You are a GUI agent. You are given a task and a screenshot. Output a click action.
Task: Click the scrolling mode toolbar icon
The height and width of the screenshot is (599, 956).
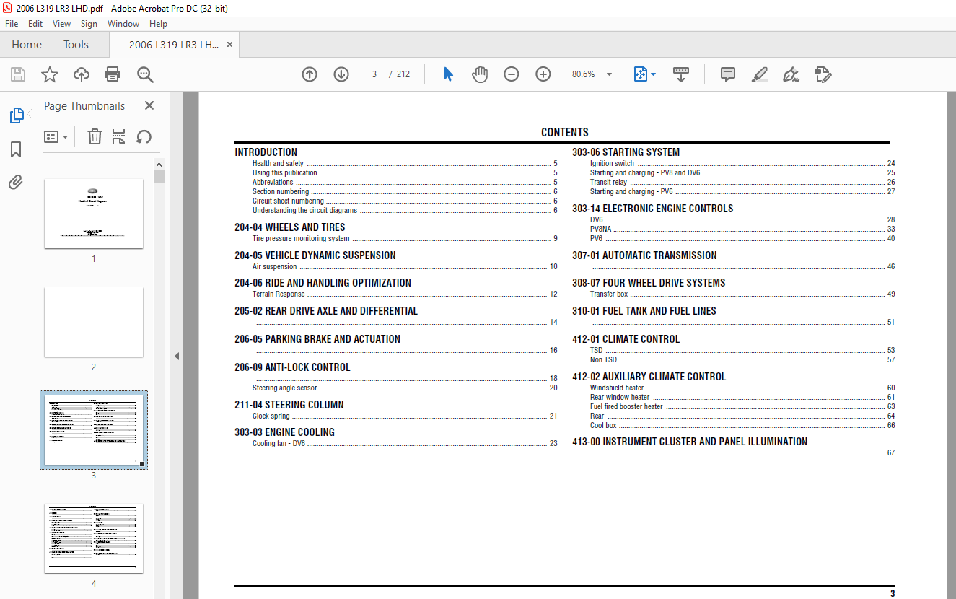click(x=681, y=74)
